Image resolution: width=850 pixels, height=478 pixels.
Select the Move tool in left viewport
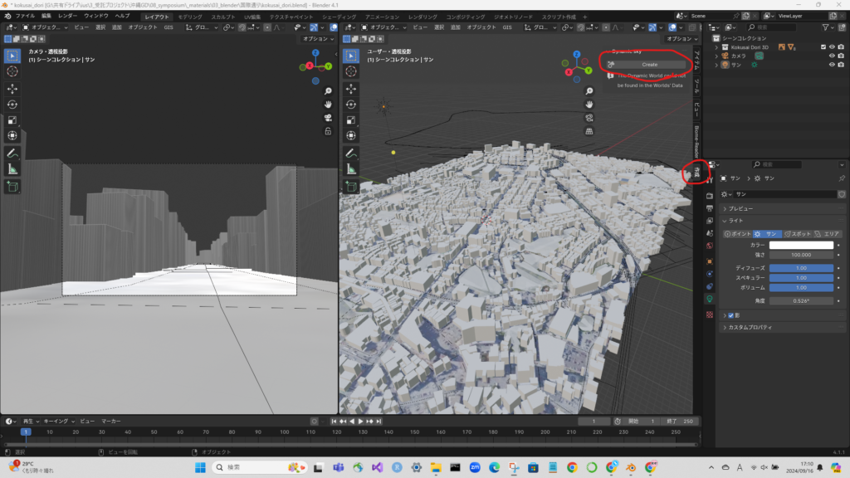coord(12,88)
